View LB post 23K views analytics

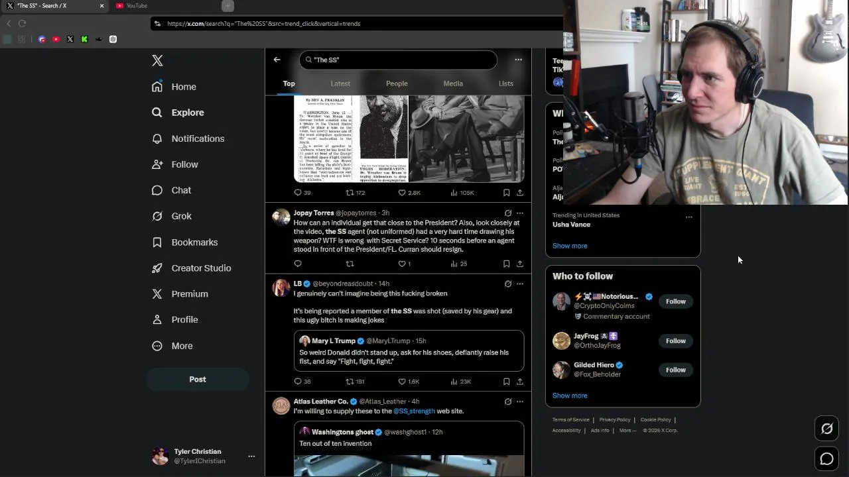click(x=461, y=382)
